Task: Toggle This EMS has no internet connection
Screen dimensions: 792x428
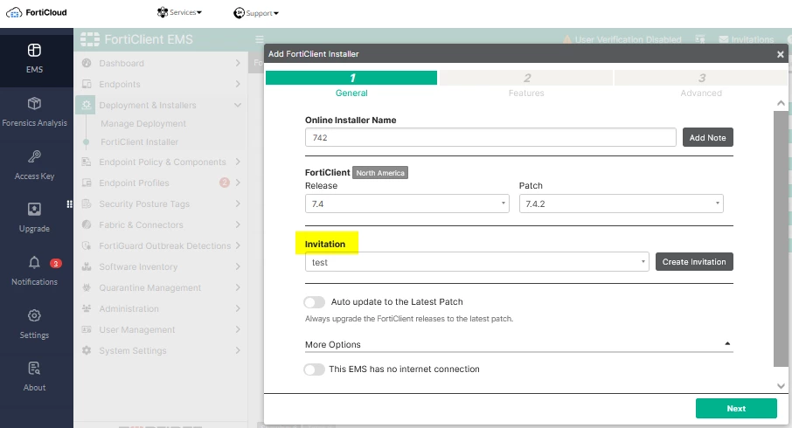Action: (x=314, y=369)
